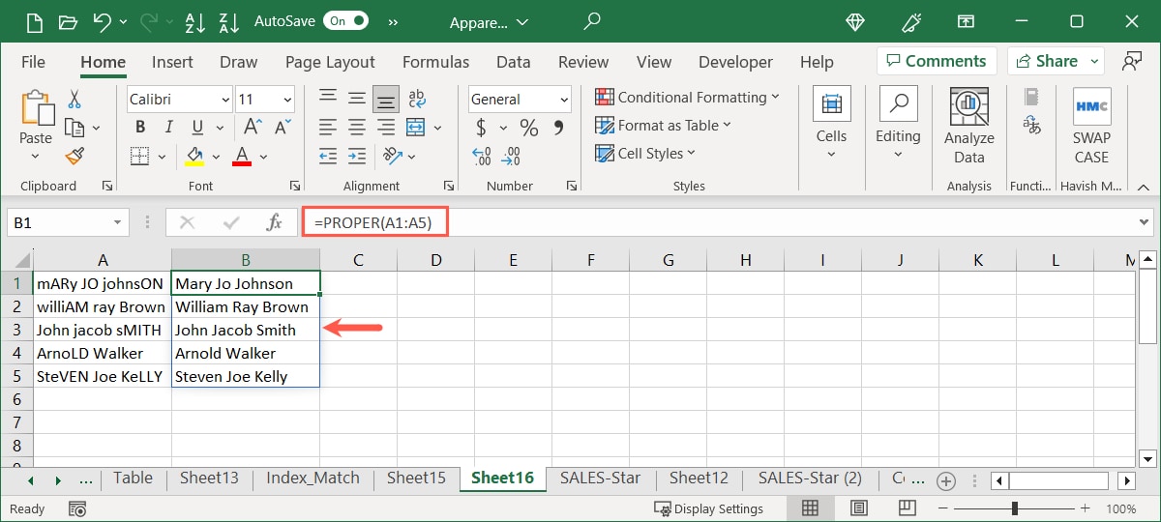
Task: Apply Percent Style format
Action: click(x=528, y=128)
